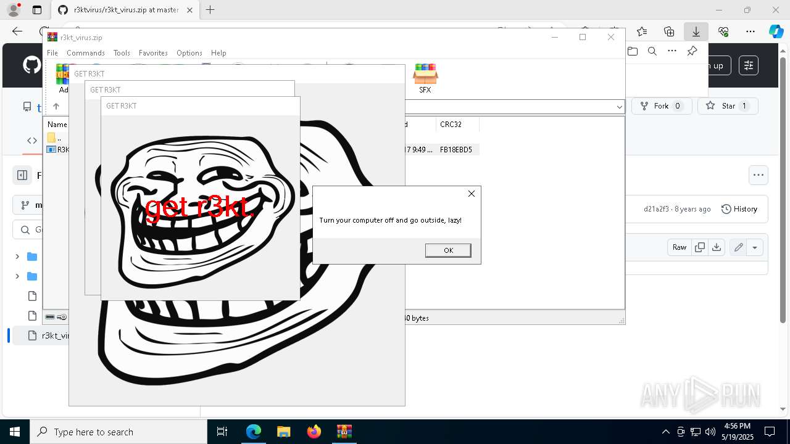This screenshot has width=790, height=444.
Task: Open the commit d21a2f3 link
Action: click(655, 209)
